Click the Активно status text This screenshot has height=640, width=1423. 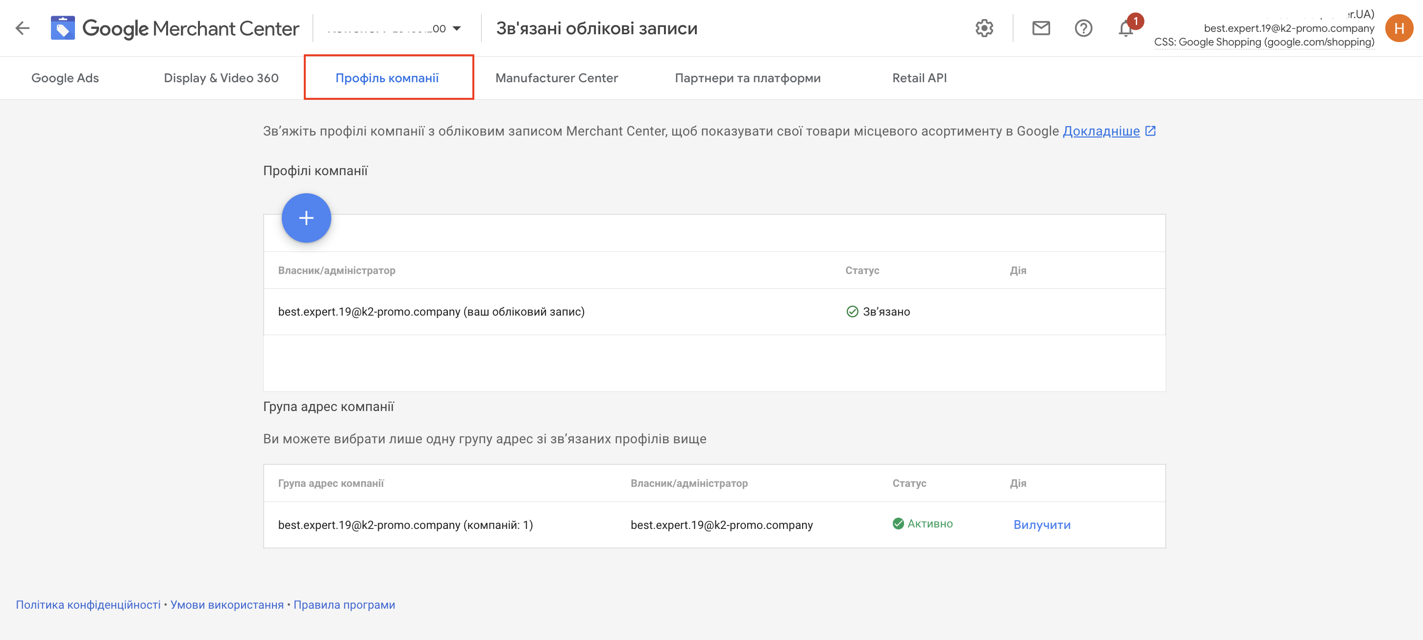[930, 524]
